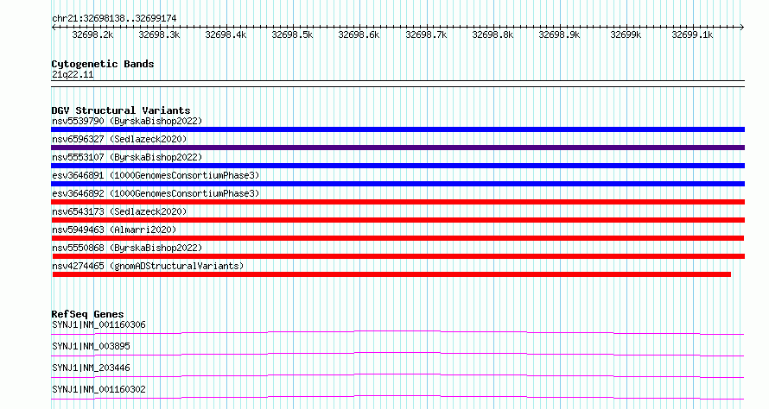Open SYNJ1|NM_001160302 transcript label

pyautogui.click(x=99, y=389)
